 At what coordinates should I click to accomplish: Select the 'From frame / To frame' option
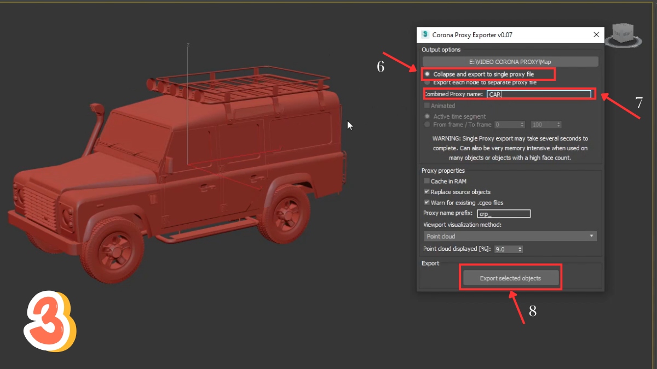pyautogui.click(x=427, y=125)
